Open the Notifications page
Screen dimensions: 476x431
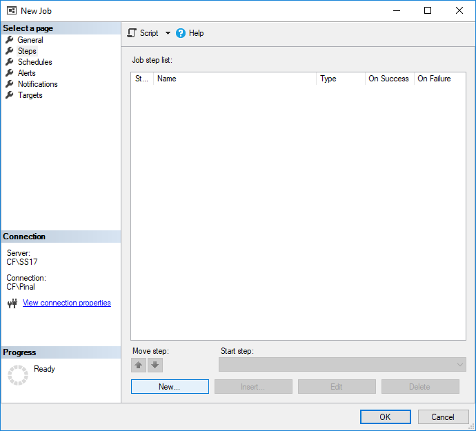coord(38,83)
